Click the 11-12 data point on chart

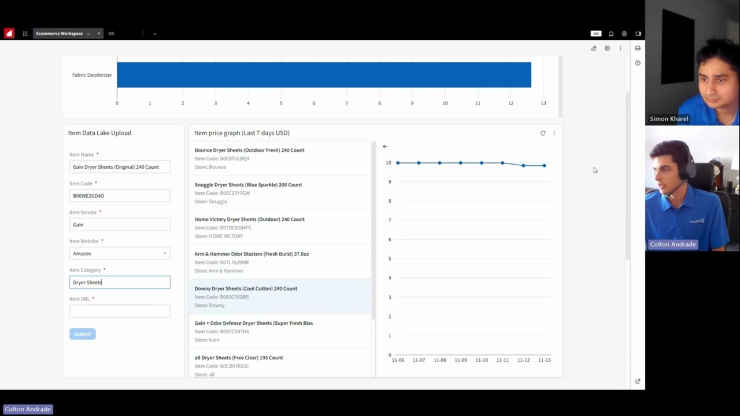tap(523, 166)
